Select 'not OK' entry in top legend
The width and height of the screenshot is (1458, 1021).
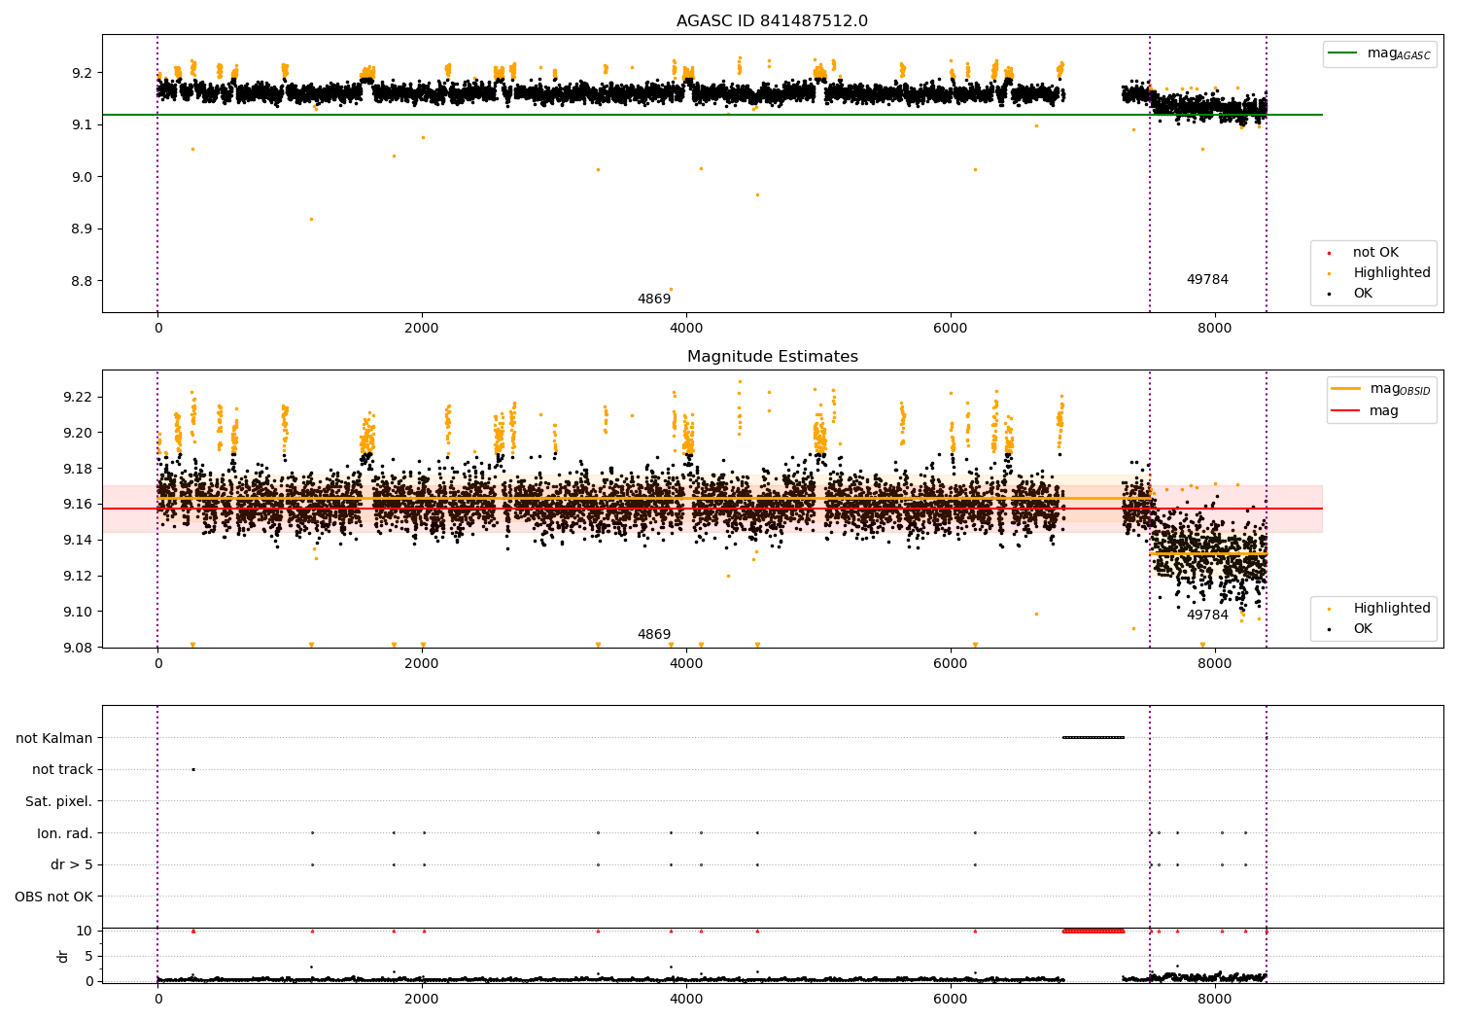point(1375,253)
